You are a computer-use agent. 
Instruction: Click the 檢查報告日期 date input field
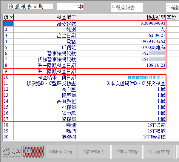[70, 7]
